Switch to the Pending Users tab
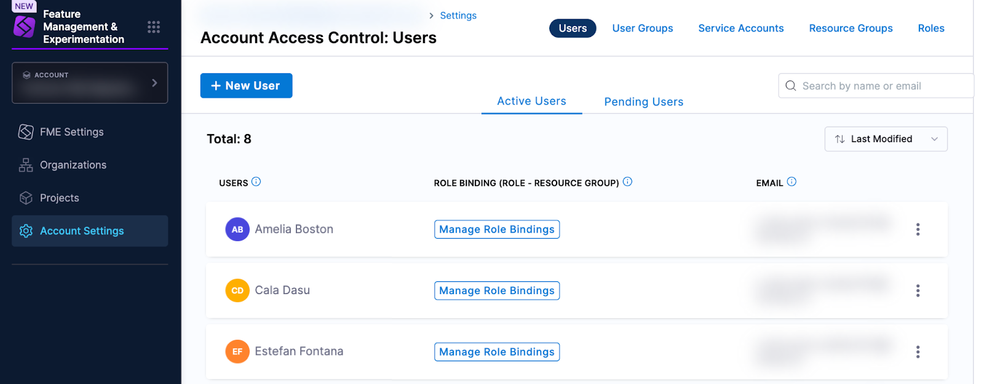The height and width of the screenshot is (384, 984). 643,102
